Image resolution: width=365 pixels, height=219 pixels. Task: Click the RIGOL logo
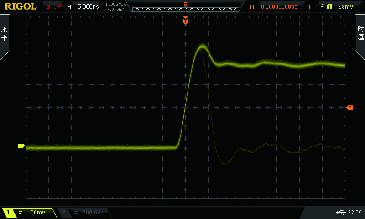pyautogui.click(x=21, y=6)
